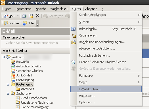Select Ungelesene Nachrichten search folder label

tap(37, 102)
